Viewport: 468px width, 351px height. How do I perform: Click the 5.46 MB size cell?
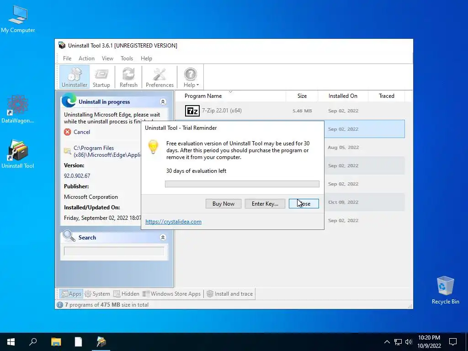pyautogui.click(x=302, y=111)
